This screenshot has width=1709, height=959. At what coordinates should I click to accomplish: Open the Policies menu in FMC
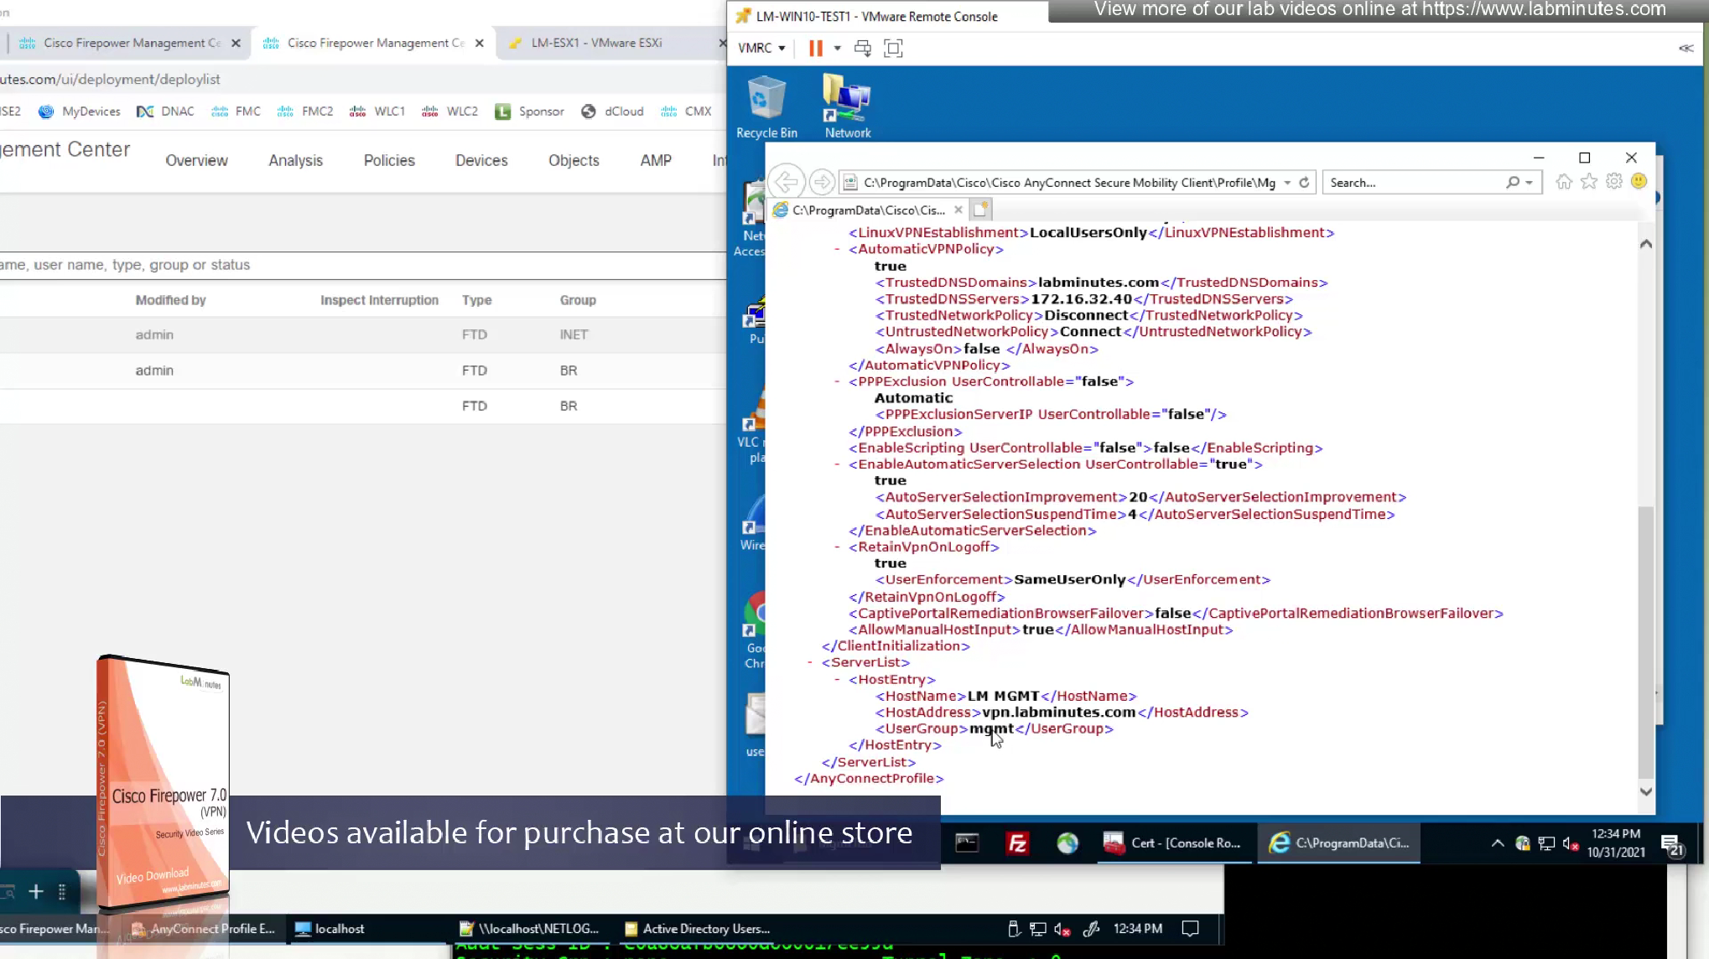coord(388,160)
